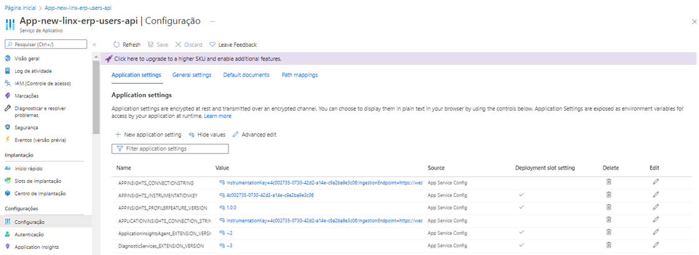This screenshot has width=699, height=255.
Task: Switch to the General settings tab
Action: coord(192,75)
